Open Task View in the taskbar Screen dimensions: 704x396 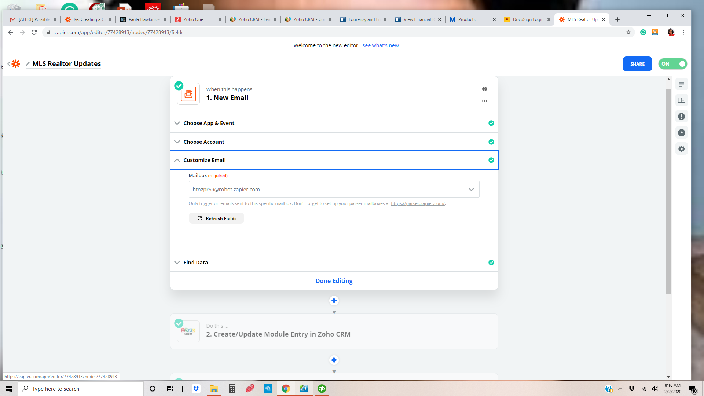point(170,389)
